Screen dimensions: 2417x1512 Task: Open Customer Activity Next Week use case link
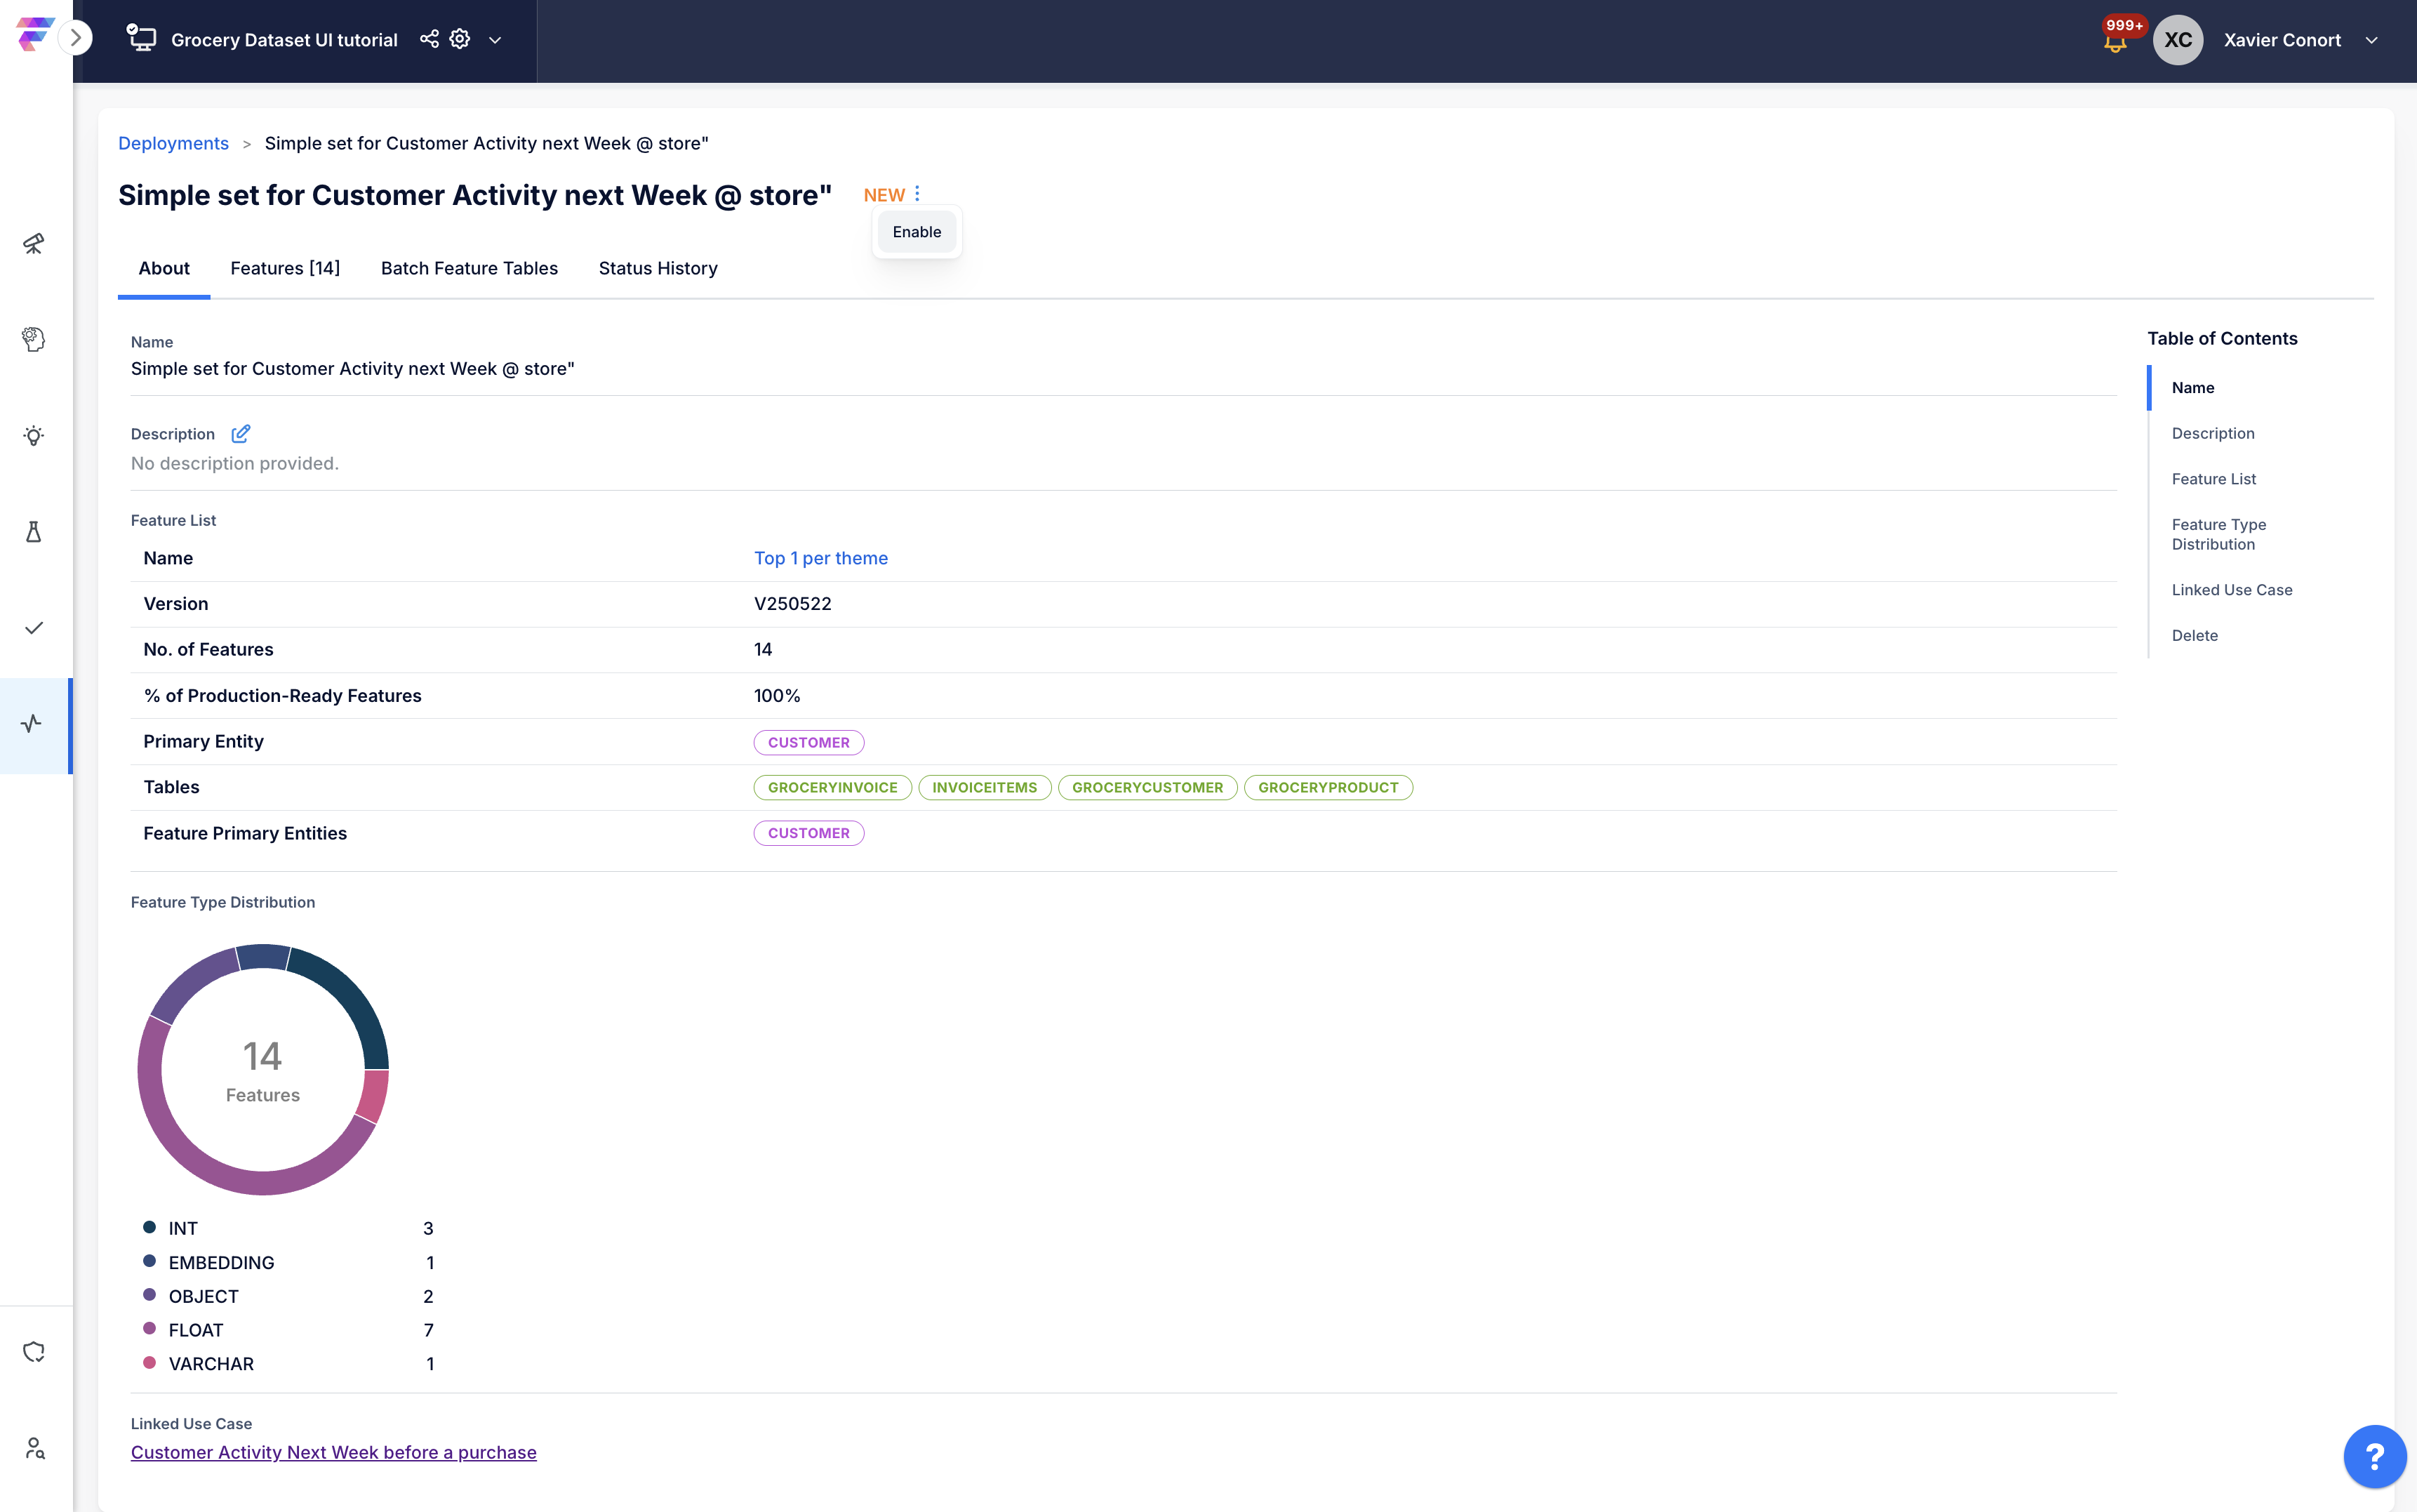tap(333, 1452)
